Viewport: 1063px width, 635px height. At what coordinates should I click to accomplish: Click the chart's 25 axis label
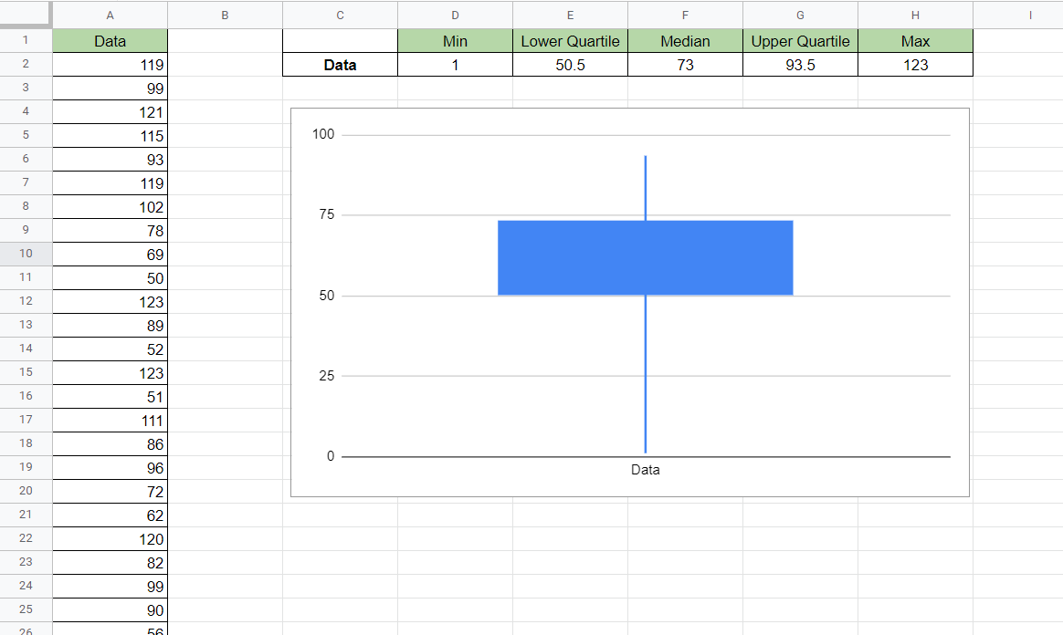pos(327,376)
